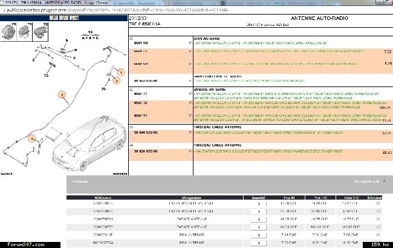393x248 pixels.
Task: Click EMBASE ANTENNE designation in the 48.75 CHF row
Action: tap(192, 219)
